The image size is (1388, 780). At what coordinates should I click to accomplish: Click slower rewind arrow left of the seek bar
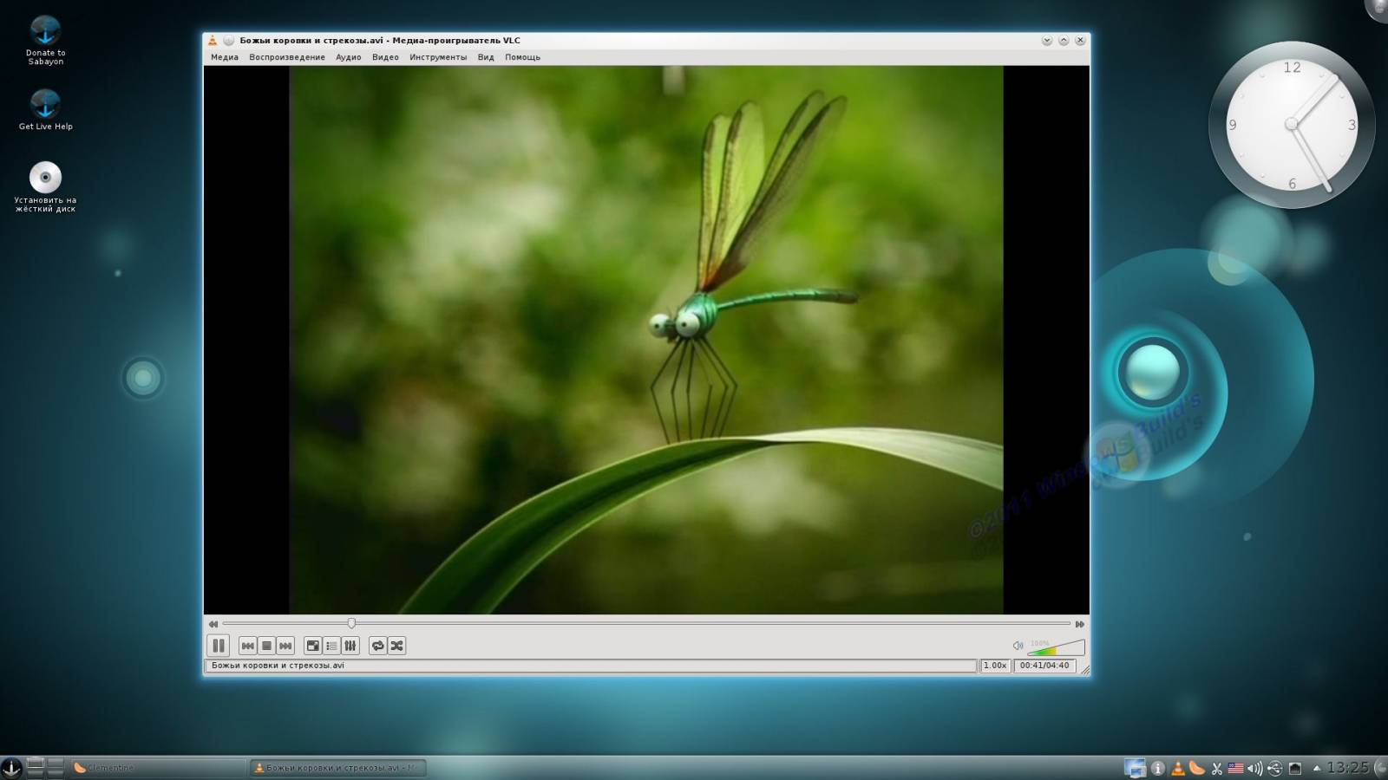point(213,624)
